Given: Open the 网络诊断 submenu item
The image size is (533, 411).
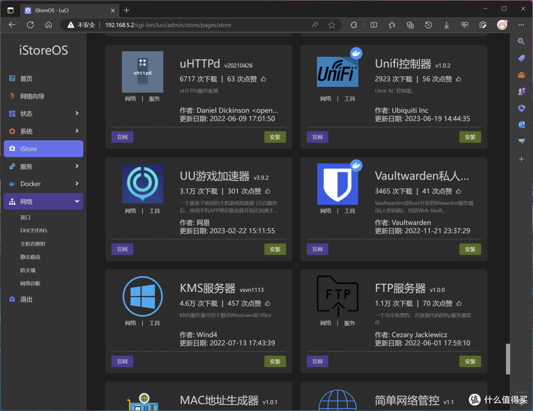Looking at the screenshot, I should pos(30,284).
